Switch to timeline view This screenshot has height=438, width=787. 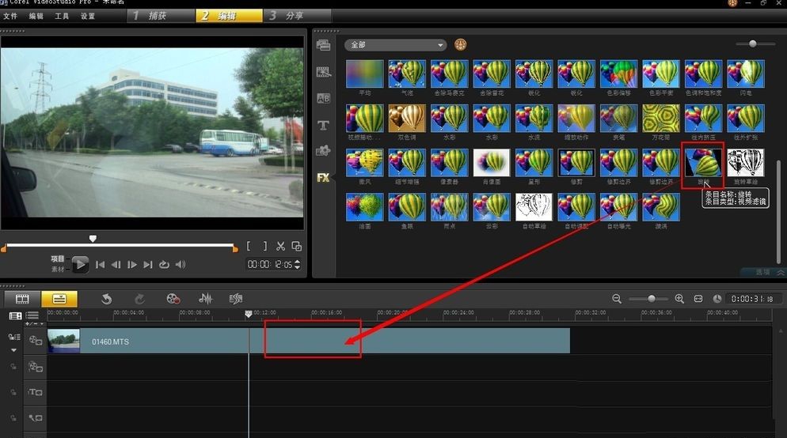(x=59, y=299)
